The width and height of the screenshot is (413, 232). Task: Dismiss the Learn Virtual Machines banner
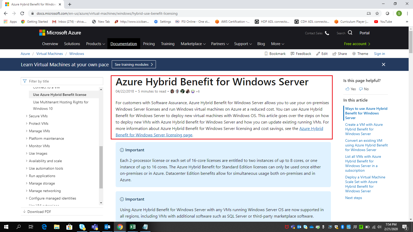point(384,64)
